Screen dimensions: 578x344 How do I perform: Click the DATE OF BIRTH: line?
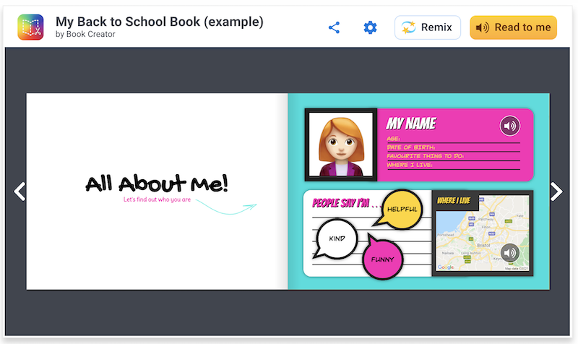pyautogui.click(x=454, y=147)
